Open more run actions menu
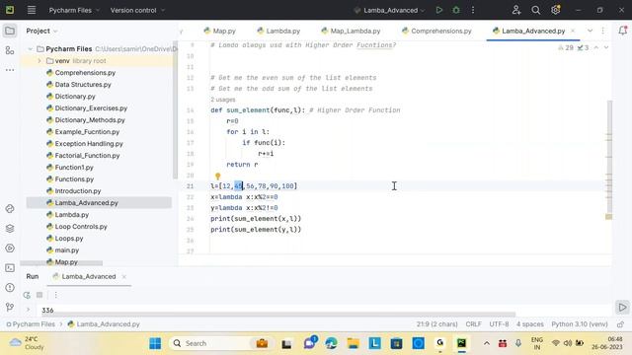 click(473, 10)
